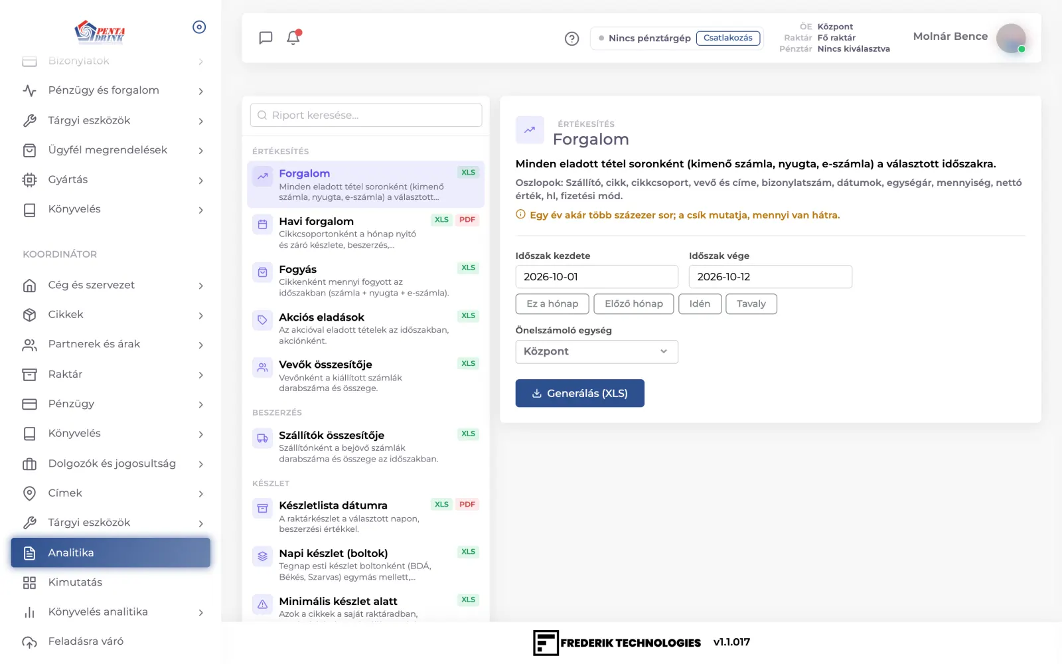Viewport: 1062px width, 664px height.
Task: Expand the Cikkek sidebar menu
Action: [x=110, y=315]
